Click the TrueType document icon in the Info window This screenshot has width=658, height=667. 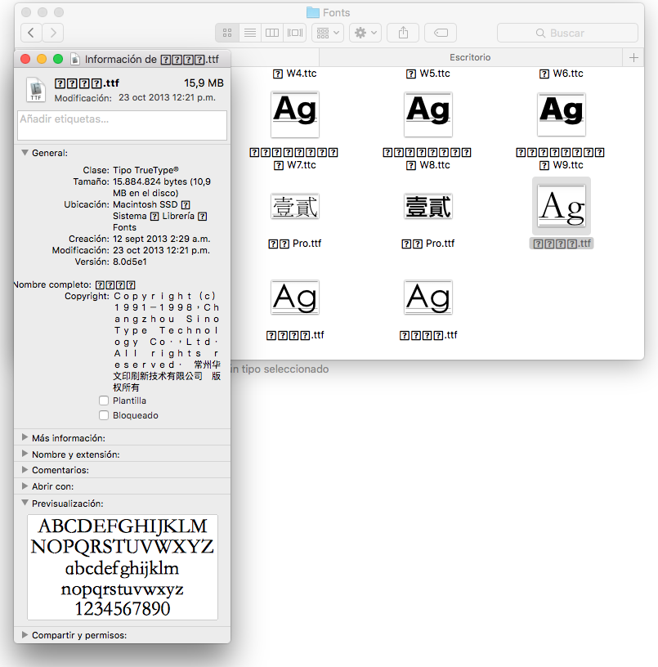[x=35, y=90]
